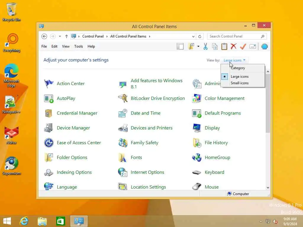Click the Paste clipboard toolbar icon
The width and height of the screenshot is (303, 227).
coord(224,46)
